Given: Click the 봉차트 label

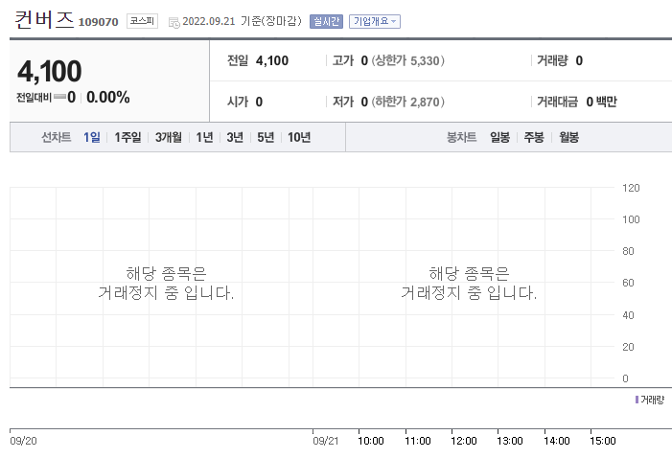Looking at the screenshot, I should (x=461, y=137).
